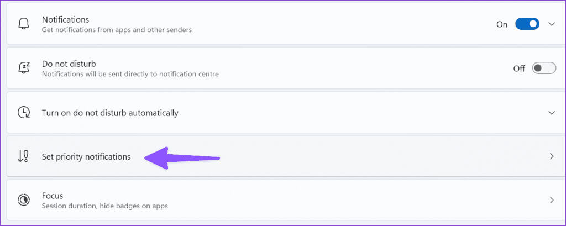Select the Focus row title
This screenshot has height=226, width=566.
pos(53,196)
